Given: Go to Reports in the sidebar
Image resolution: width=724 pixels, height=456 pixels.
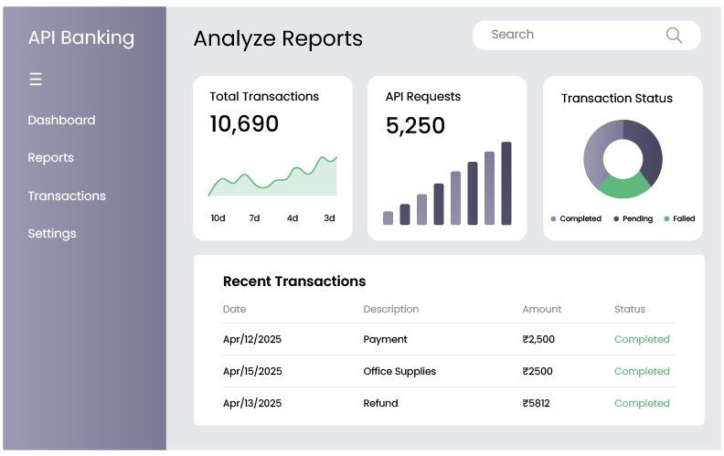Looking at the screenshot, I should (50, 158).
